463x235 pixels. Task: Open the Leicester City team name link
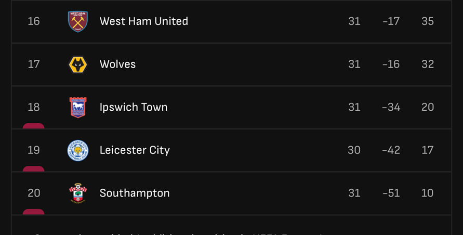point(135,150)
